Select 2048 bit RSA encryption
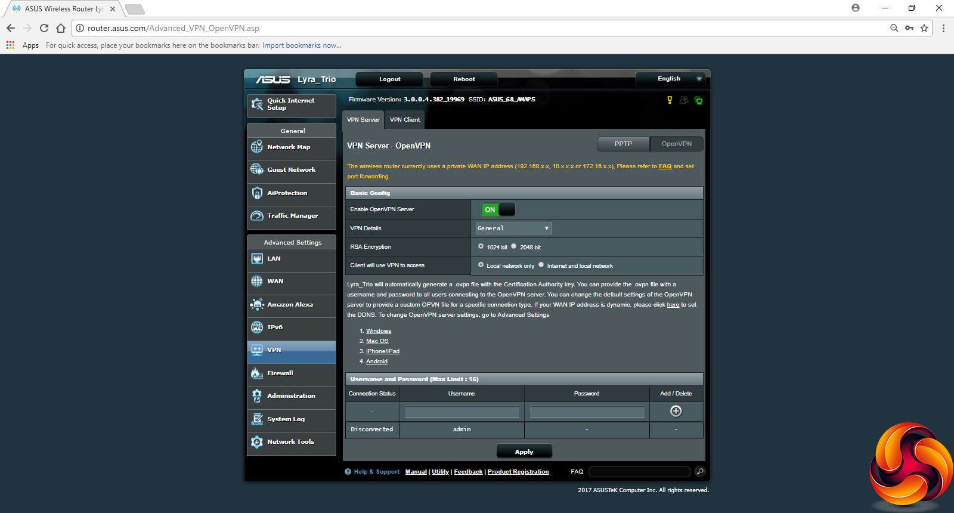 coord(514,246)
